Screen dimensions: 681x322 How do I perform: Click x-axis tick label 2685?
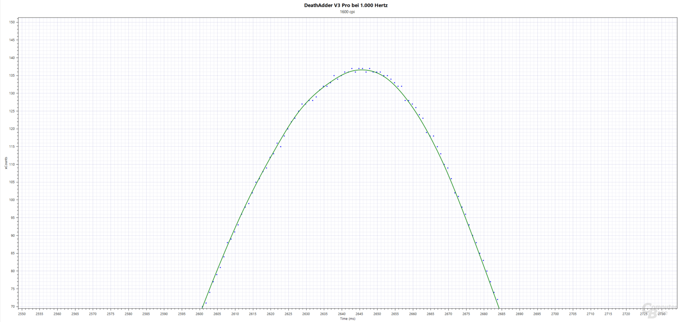click(502, 314)
